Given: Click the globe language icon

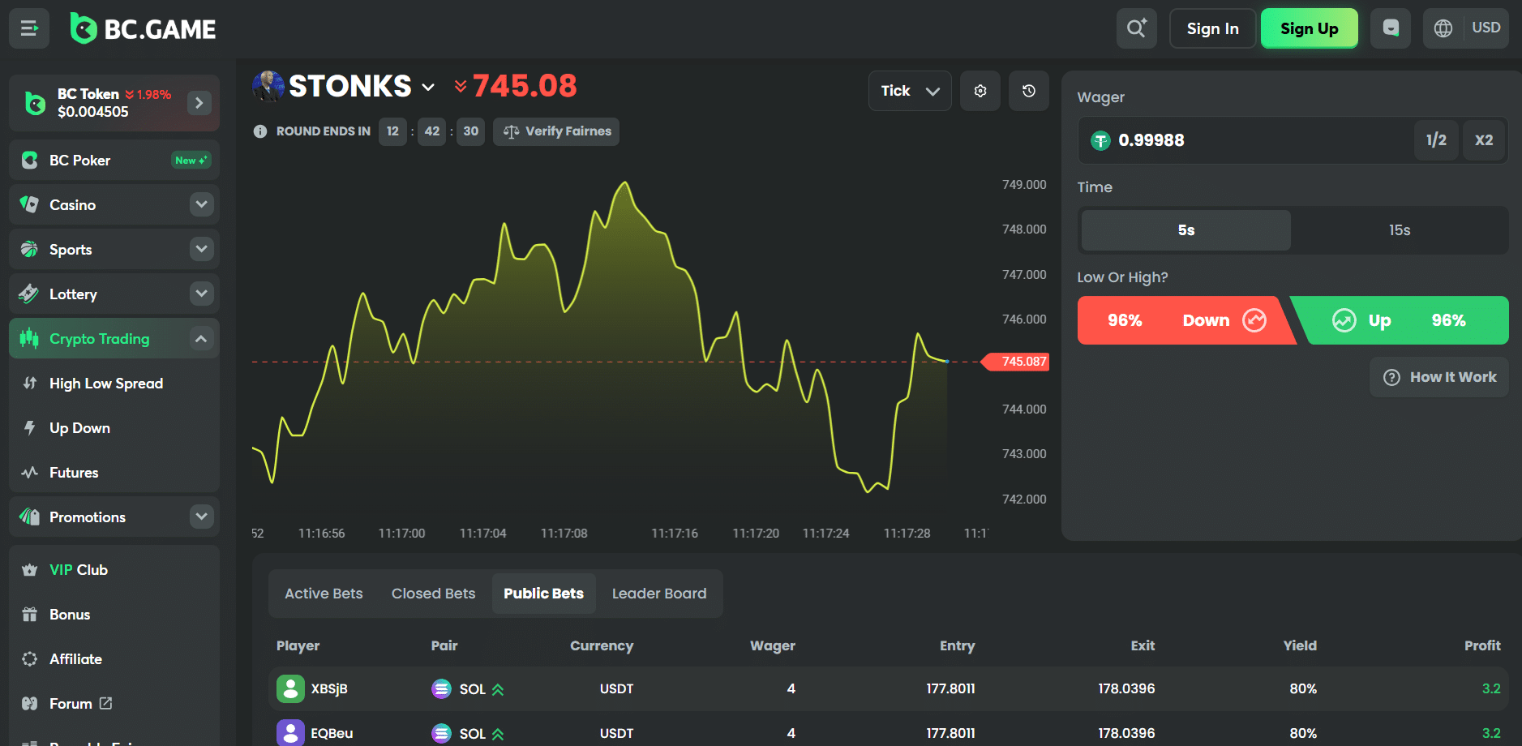Looking at the screenshot, I should (x=1443, y=28).
